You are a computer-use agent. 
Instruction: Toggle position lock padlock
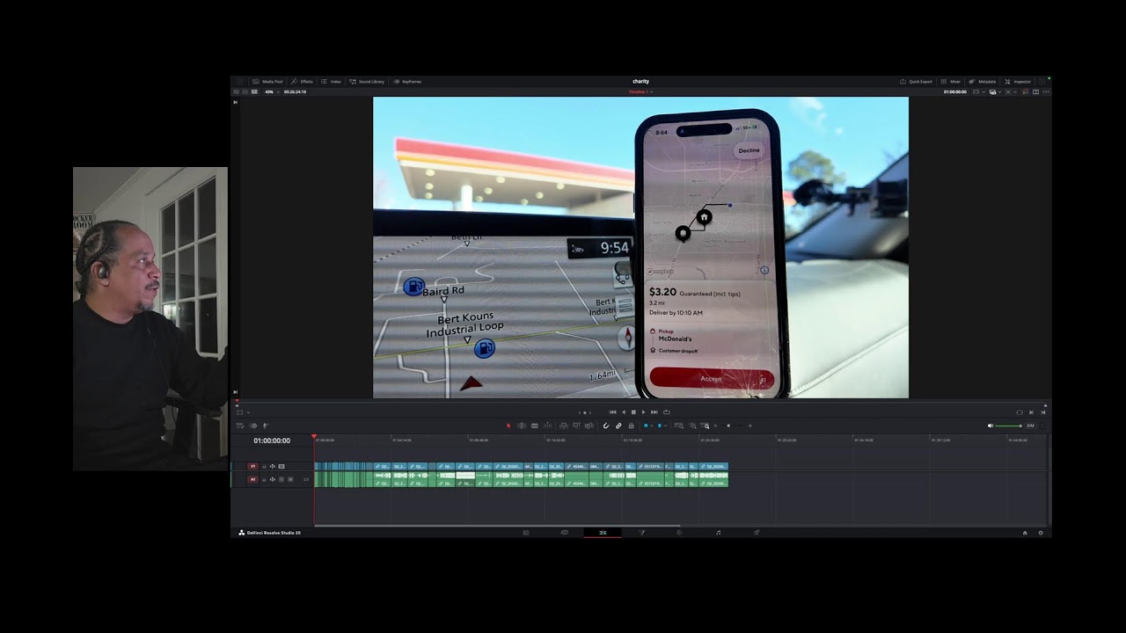[631, 426]
